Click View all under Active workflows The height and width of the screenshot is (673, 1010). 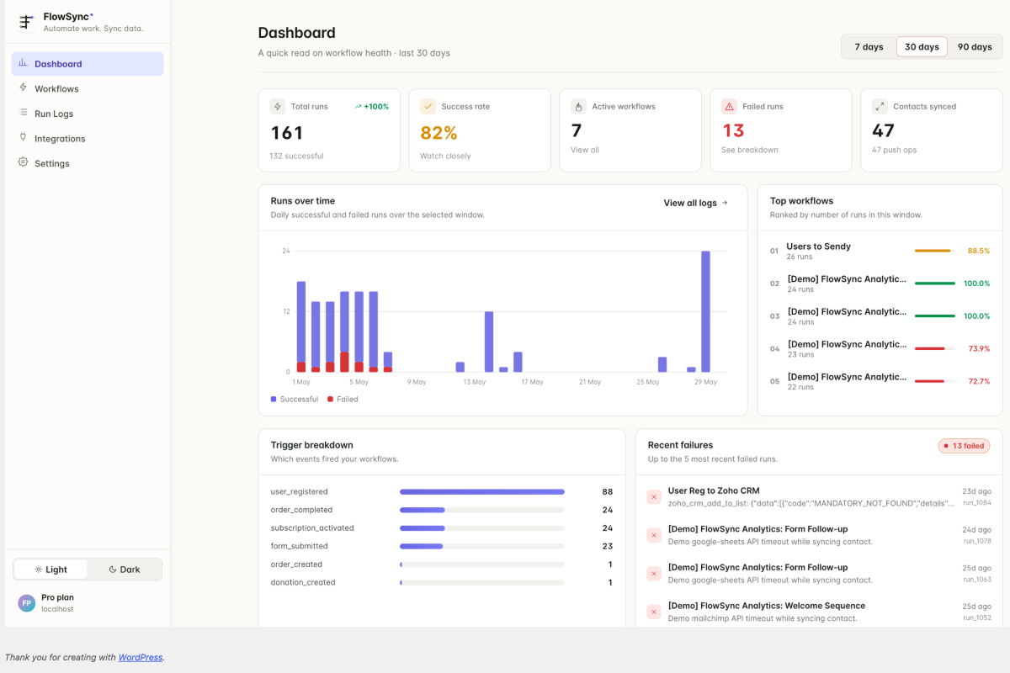[585, 150]
